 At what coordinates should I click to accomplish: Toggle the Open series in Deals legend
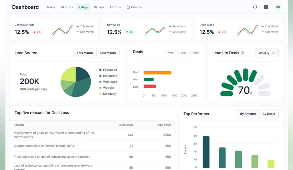[194, 53]
